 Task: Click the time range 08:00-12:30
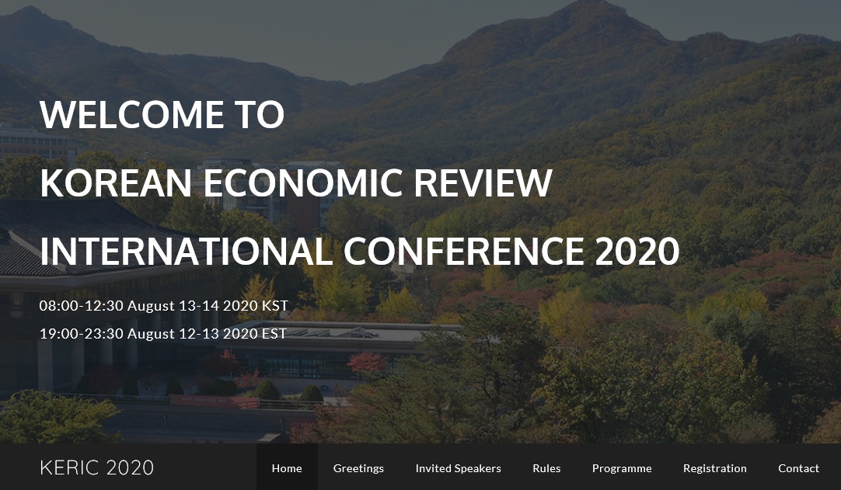click(82, 306)
